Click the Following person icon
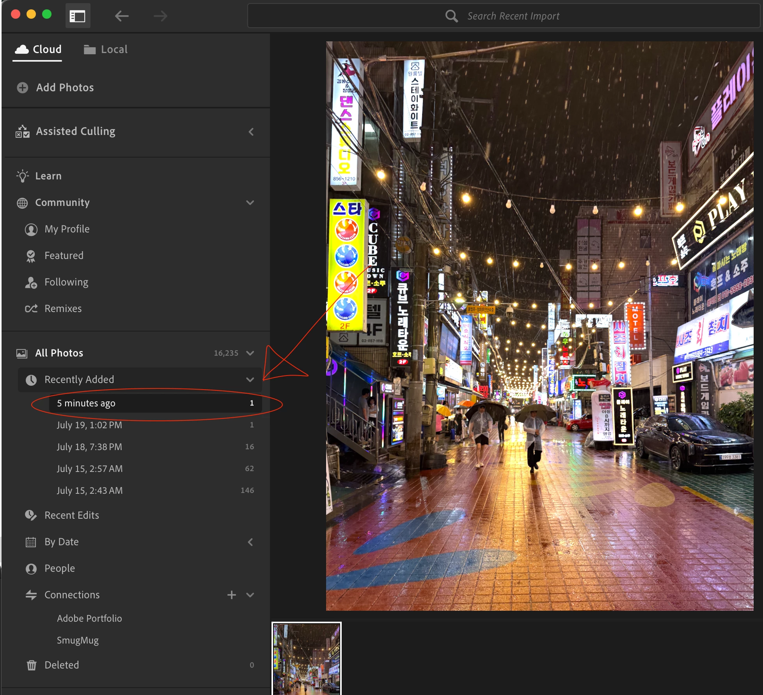The image size is (763, 695). click(x=31, y=282)
